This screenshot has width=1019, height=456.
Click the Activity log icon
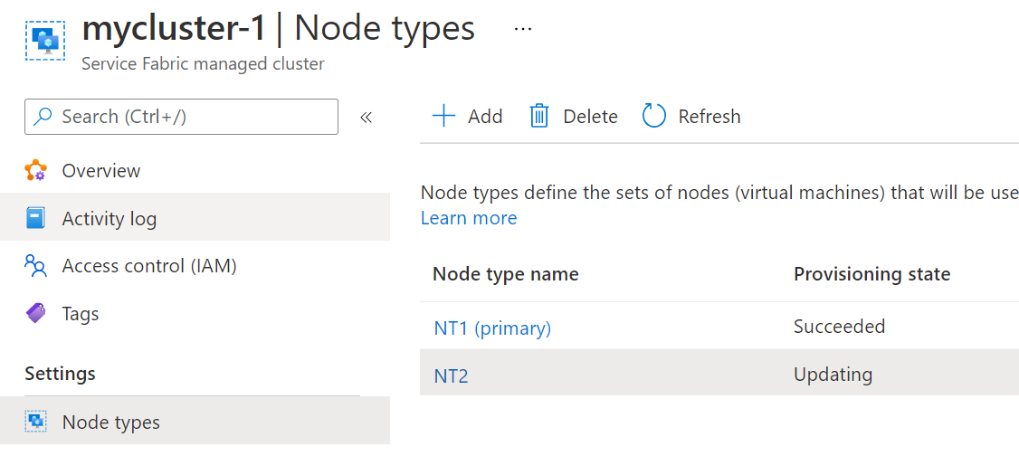pos(36,219)
